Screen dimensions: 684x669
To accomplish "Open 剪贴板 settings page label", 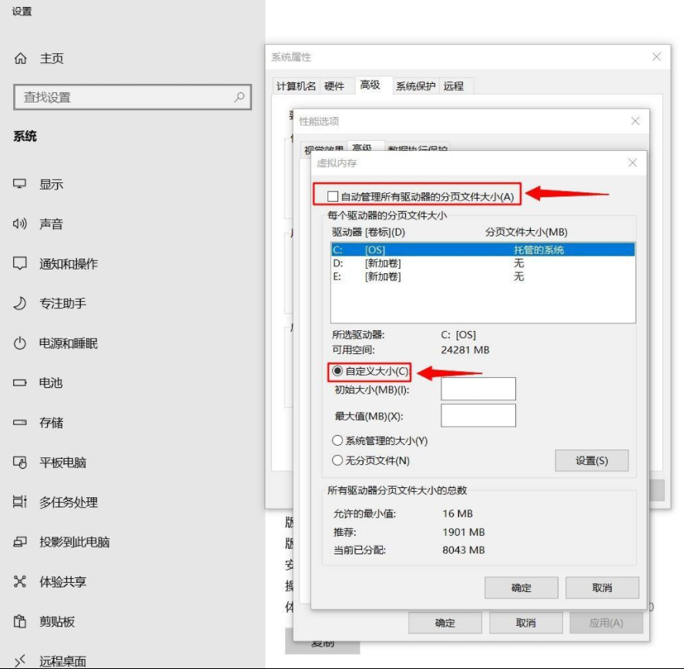I will tap(57, 621).
